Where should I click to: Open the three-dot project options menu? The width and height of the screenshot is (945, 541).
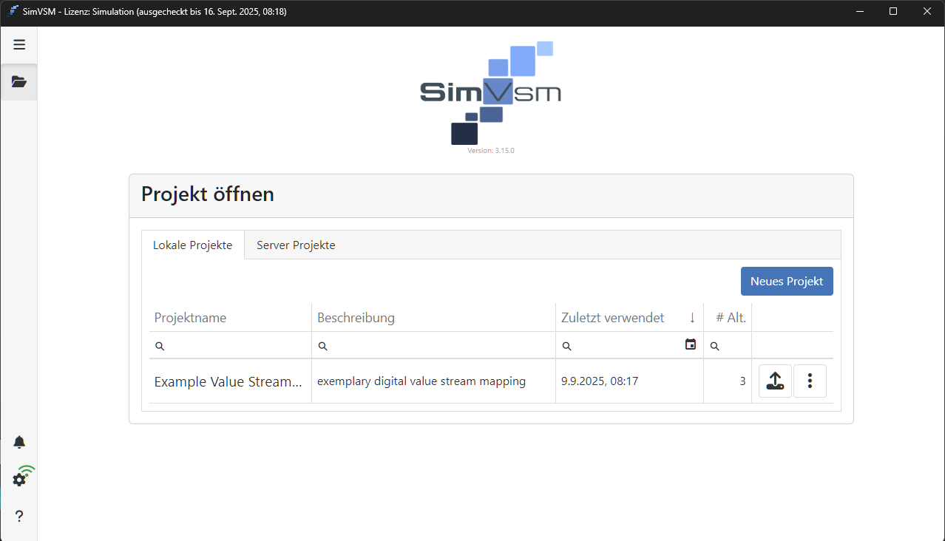click(x=810, y=381)
